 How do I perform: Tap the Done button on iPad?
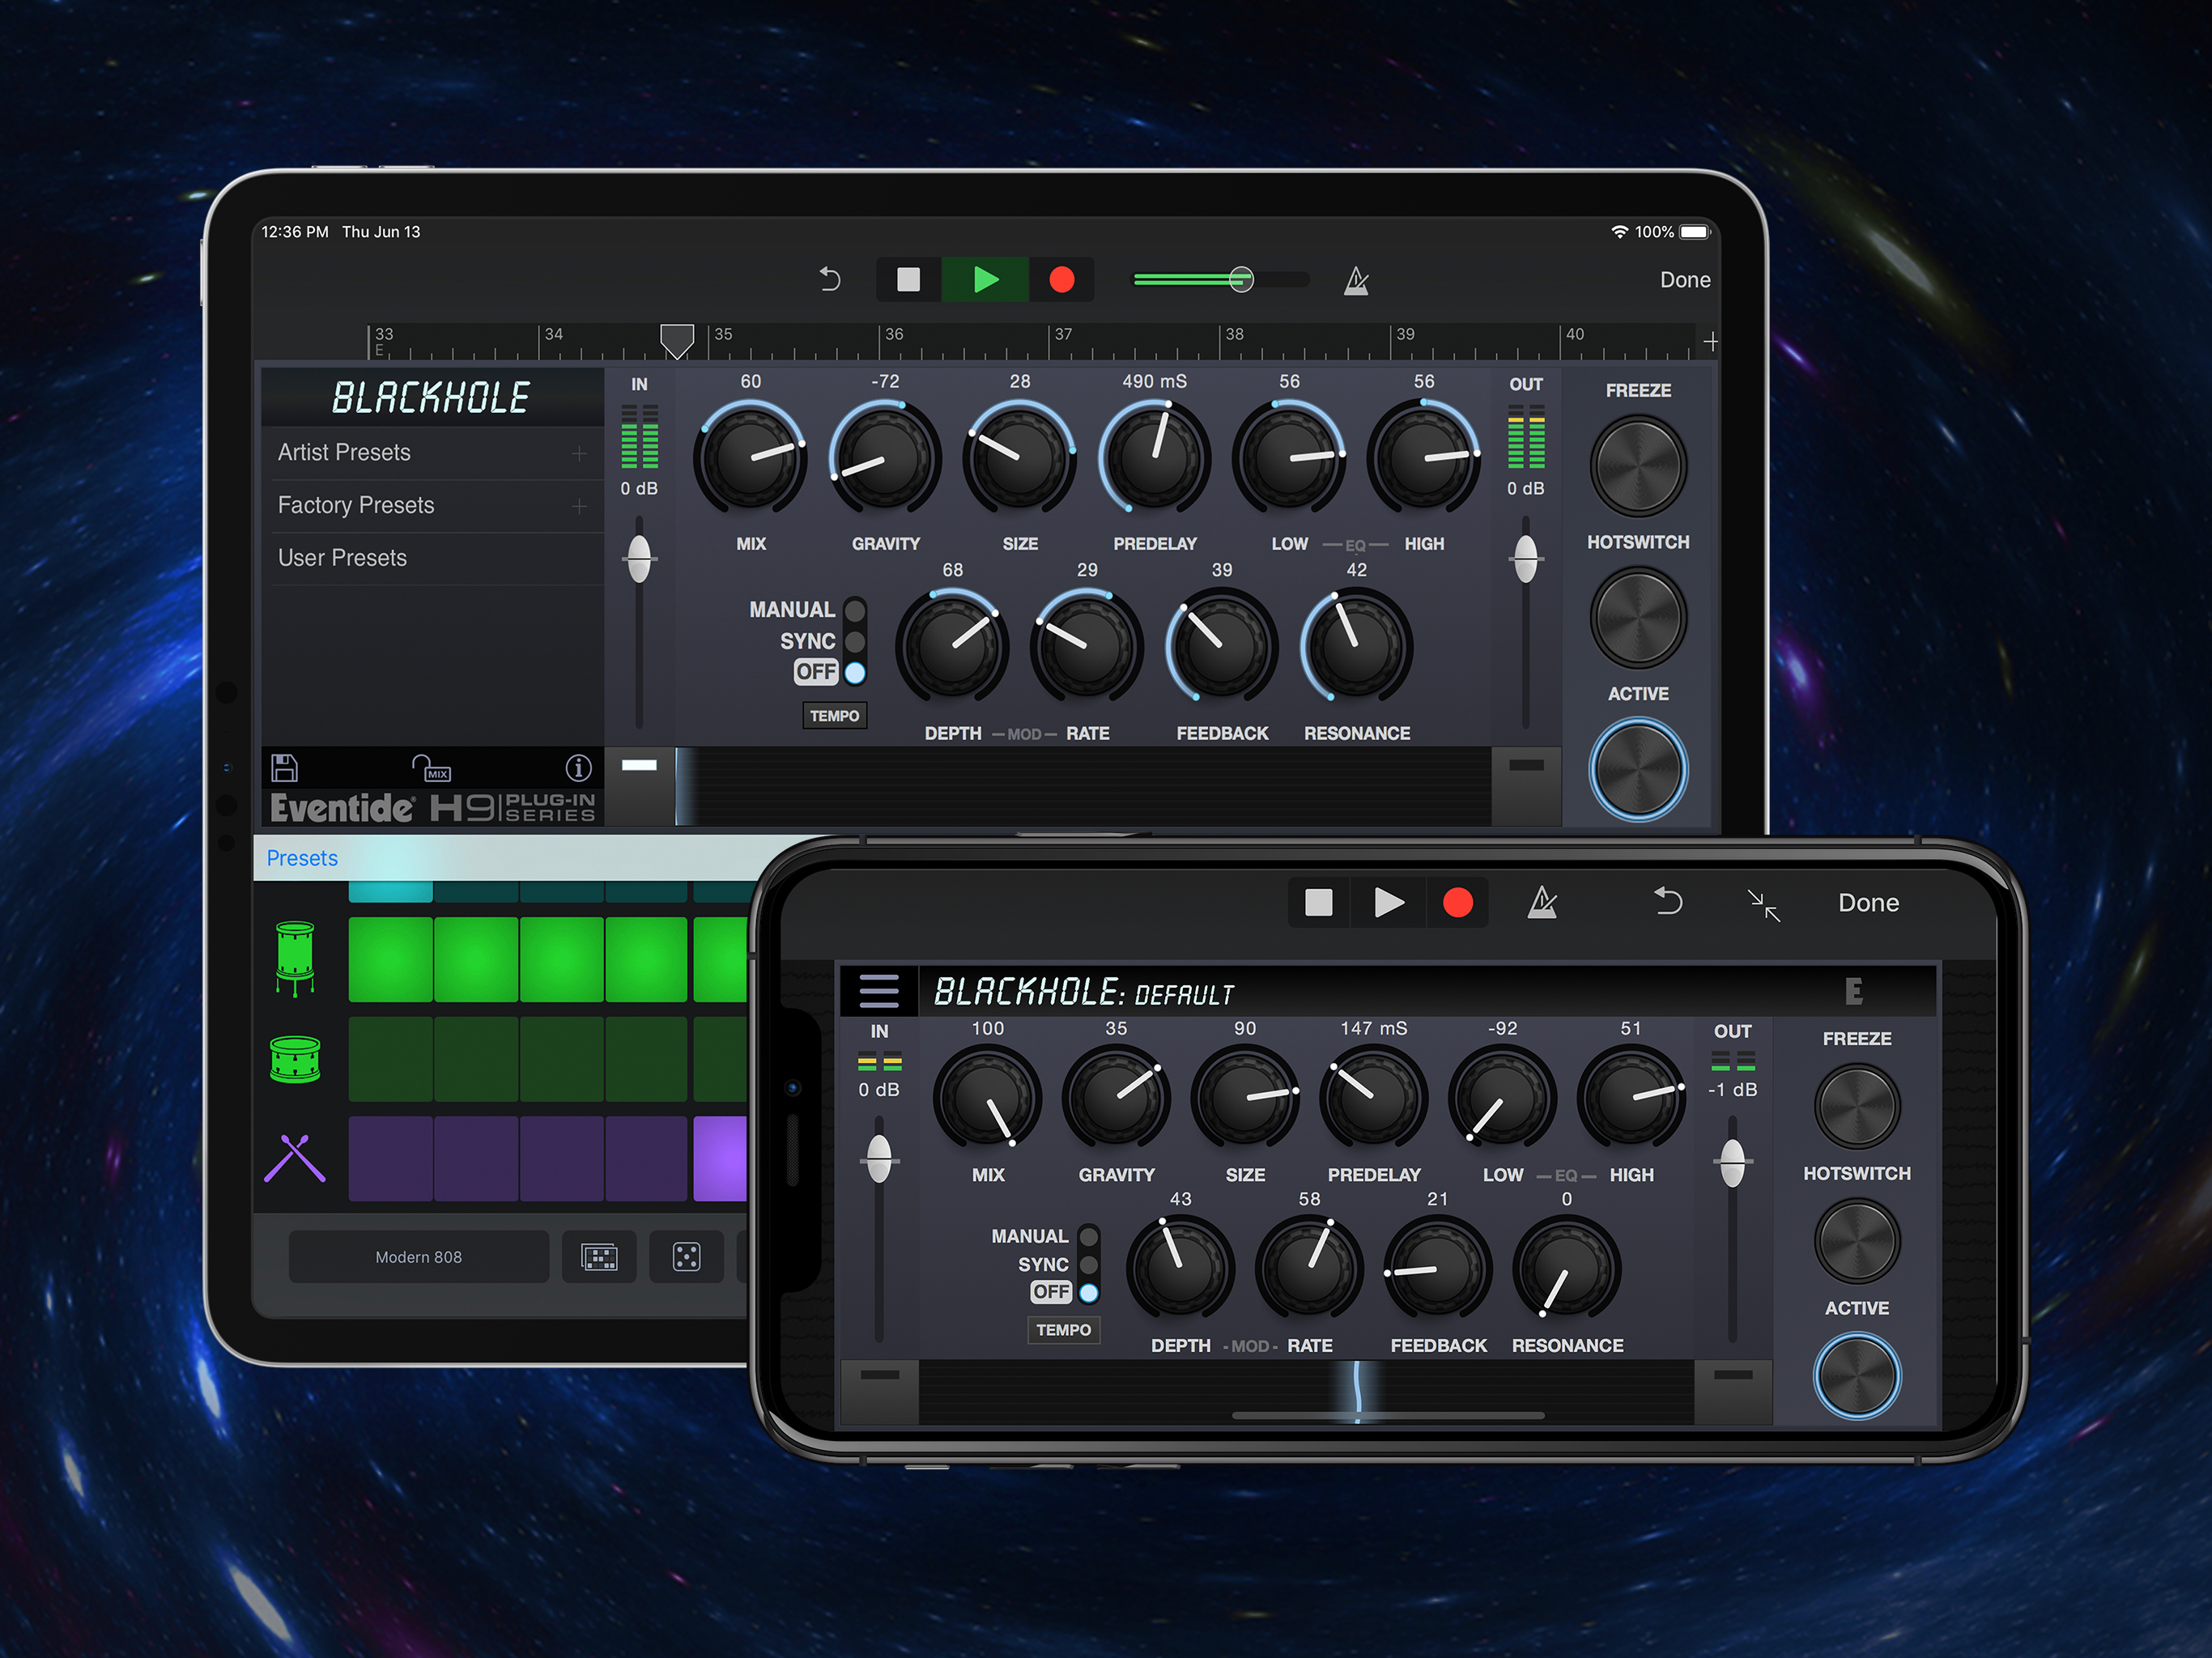pos(1684,280)
